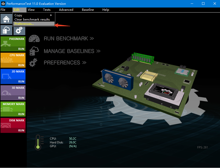The image size is (220, 168).
Task: Choose Clear benchmark results menu entry
Action: (x=32, y=20)
